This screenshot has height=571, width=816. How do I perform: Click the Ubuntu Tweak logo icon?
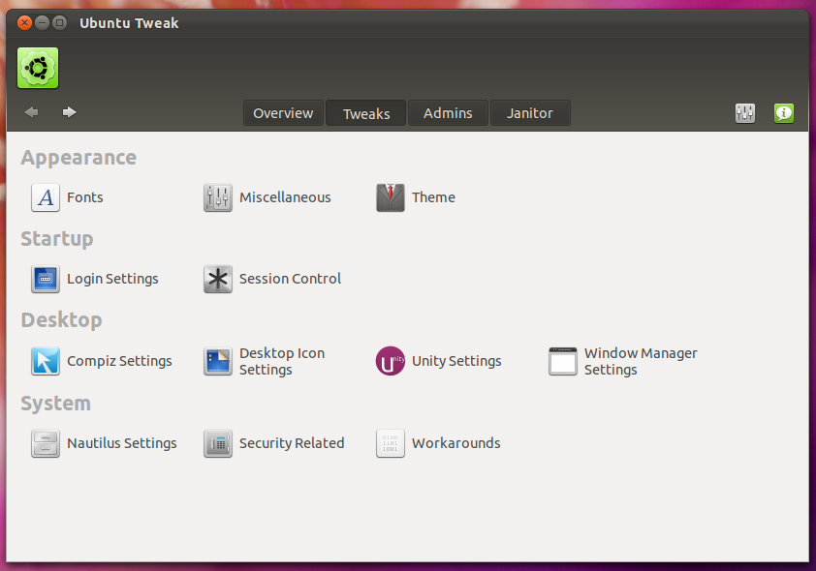(37, 68)
